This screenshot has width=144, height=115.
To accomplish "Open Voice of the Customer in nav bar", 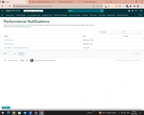I will 75,15.
